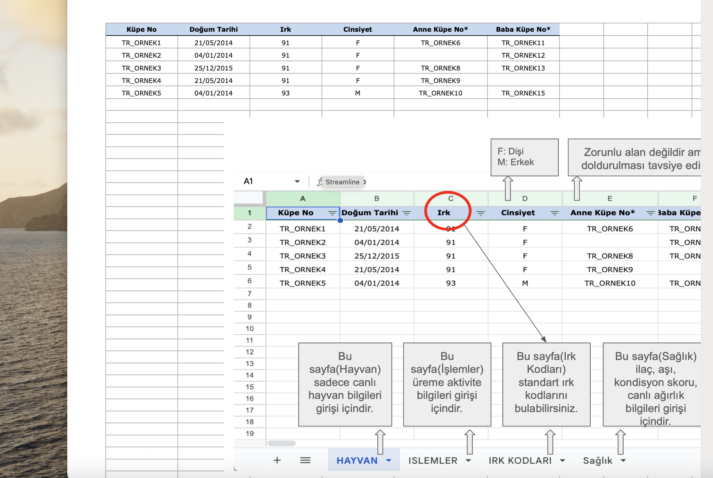713x478 pixels.
Task: Open the ISLEMLER tab dropdown arrow
Action: 468,460
